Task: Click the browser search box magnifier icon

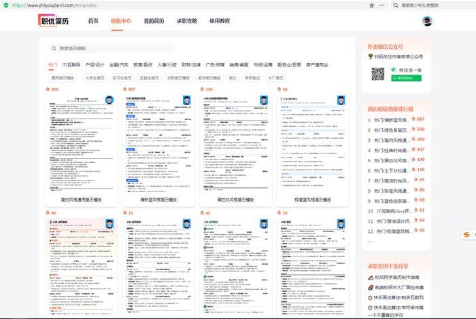Action: point(396,5)
